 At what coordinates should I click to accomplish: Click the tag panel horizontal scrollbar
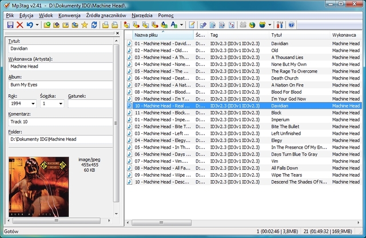[x=57, y=220]
